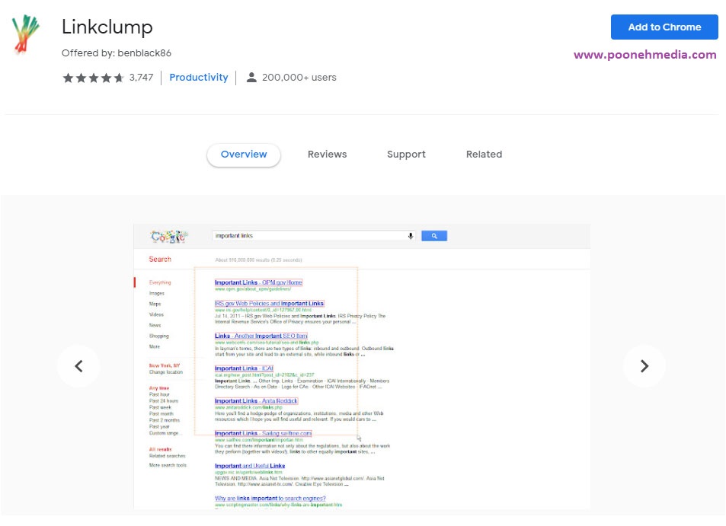Click 'Shopping' in screenshot sidebar

pos(158,336)
